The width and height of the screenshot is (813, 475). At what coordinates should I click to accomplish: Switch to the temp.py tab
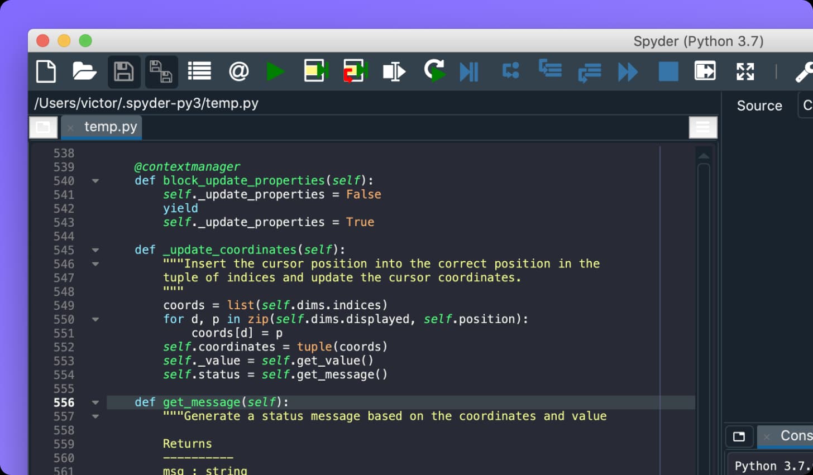point(111,127)
